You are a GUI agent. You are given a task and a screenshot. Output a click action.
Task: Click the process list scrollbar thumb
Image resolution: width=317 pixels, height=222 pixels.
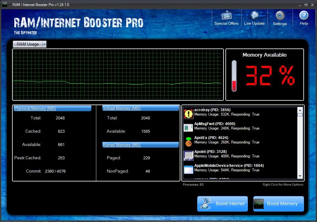[x=300, y=115]
